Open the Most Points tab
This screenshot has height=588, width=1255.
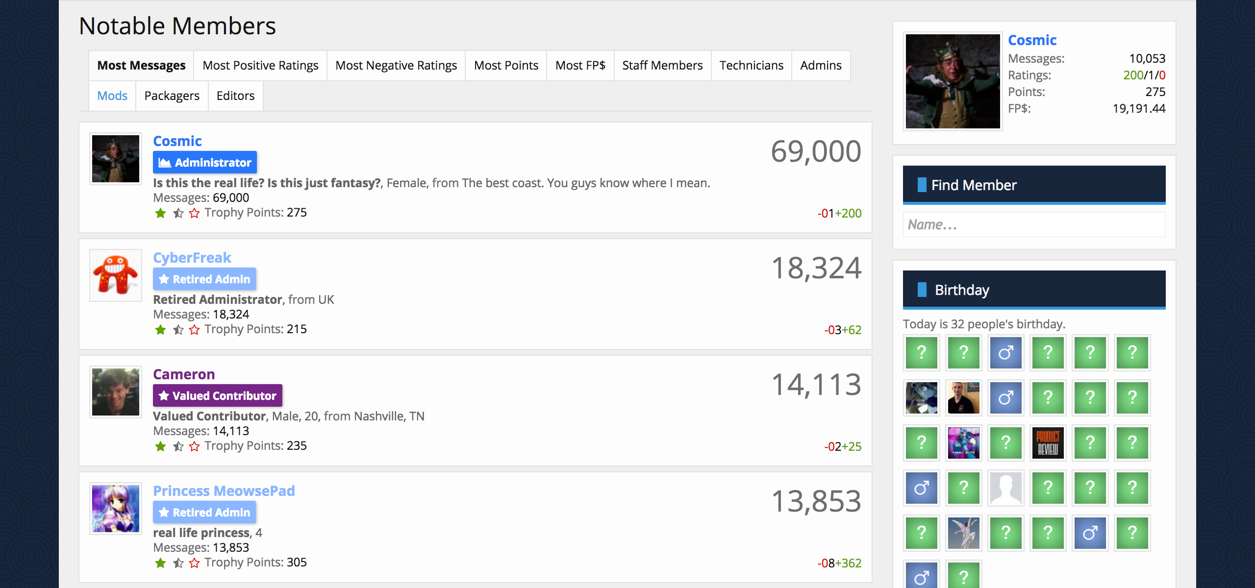click(506, 66)
